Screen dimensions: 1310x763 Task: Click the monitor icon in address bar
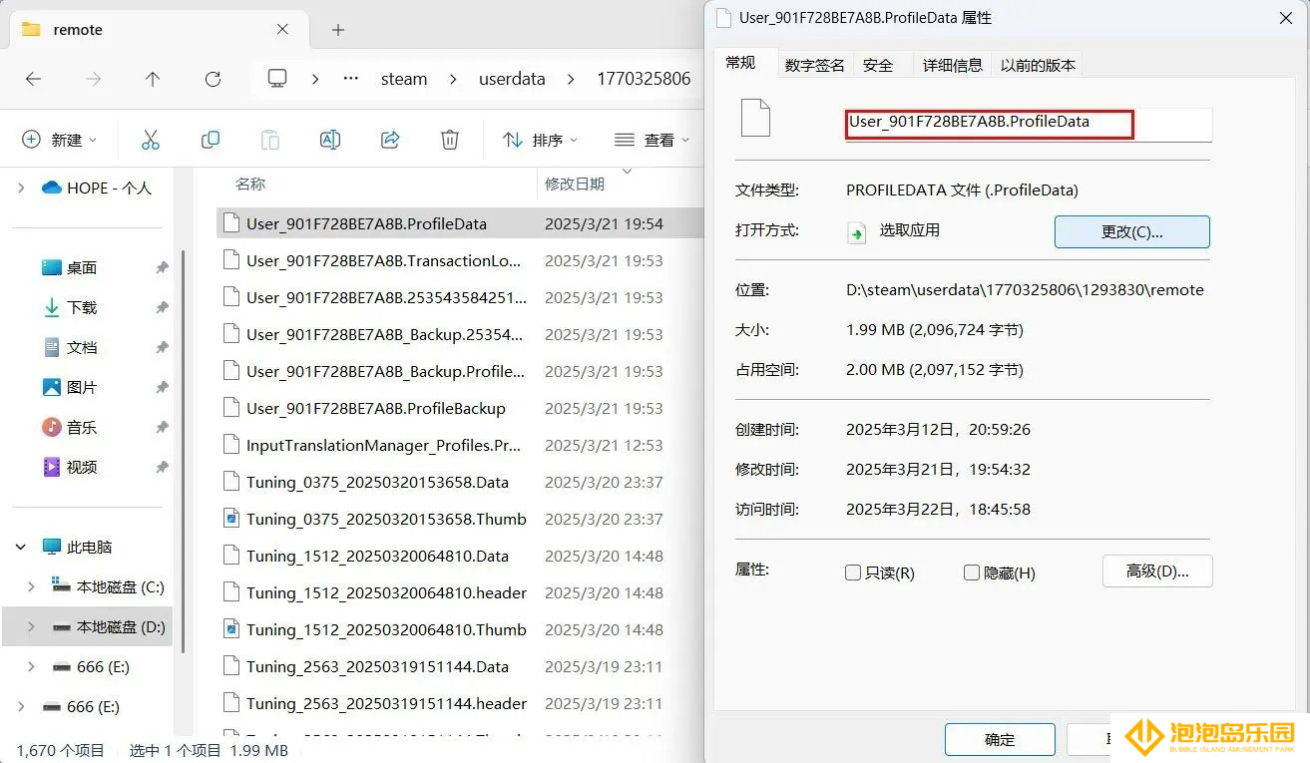click(x=277, y=79)
